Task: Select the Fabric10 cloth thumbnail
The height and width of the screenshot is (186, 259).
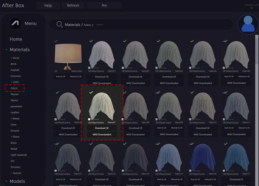Action: (203, 106)
